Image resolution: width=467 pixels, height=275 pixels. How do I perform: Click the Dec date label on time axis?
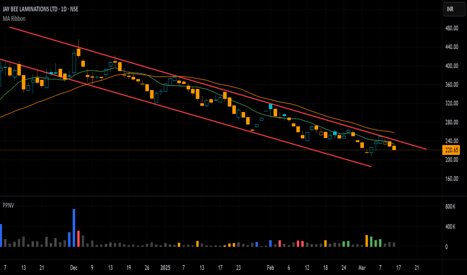point(74,268)
